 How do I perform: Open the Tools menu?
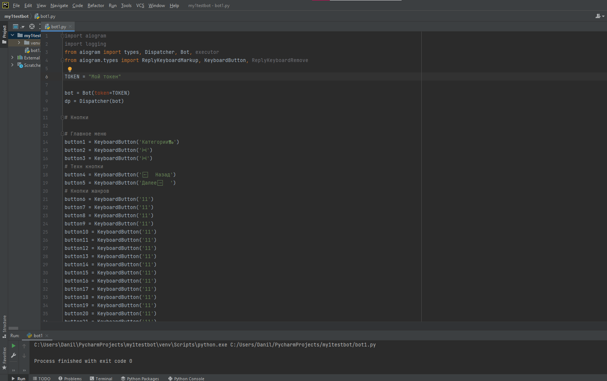126,6
